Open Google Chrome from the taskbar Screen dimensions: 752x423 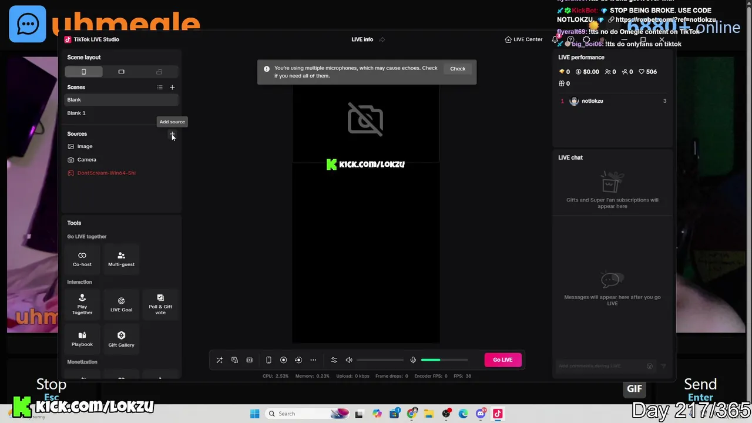click(412, 414)
